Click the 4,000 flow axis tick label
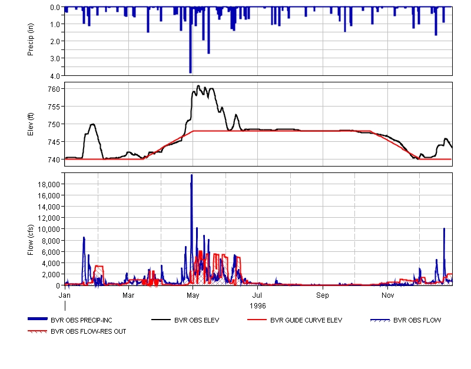471x369 pixels. point(51,263)
